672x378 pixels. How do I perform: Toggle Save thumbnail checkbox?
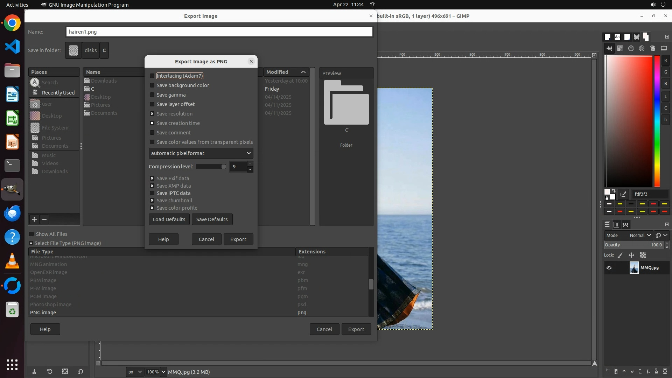point(152,201)
